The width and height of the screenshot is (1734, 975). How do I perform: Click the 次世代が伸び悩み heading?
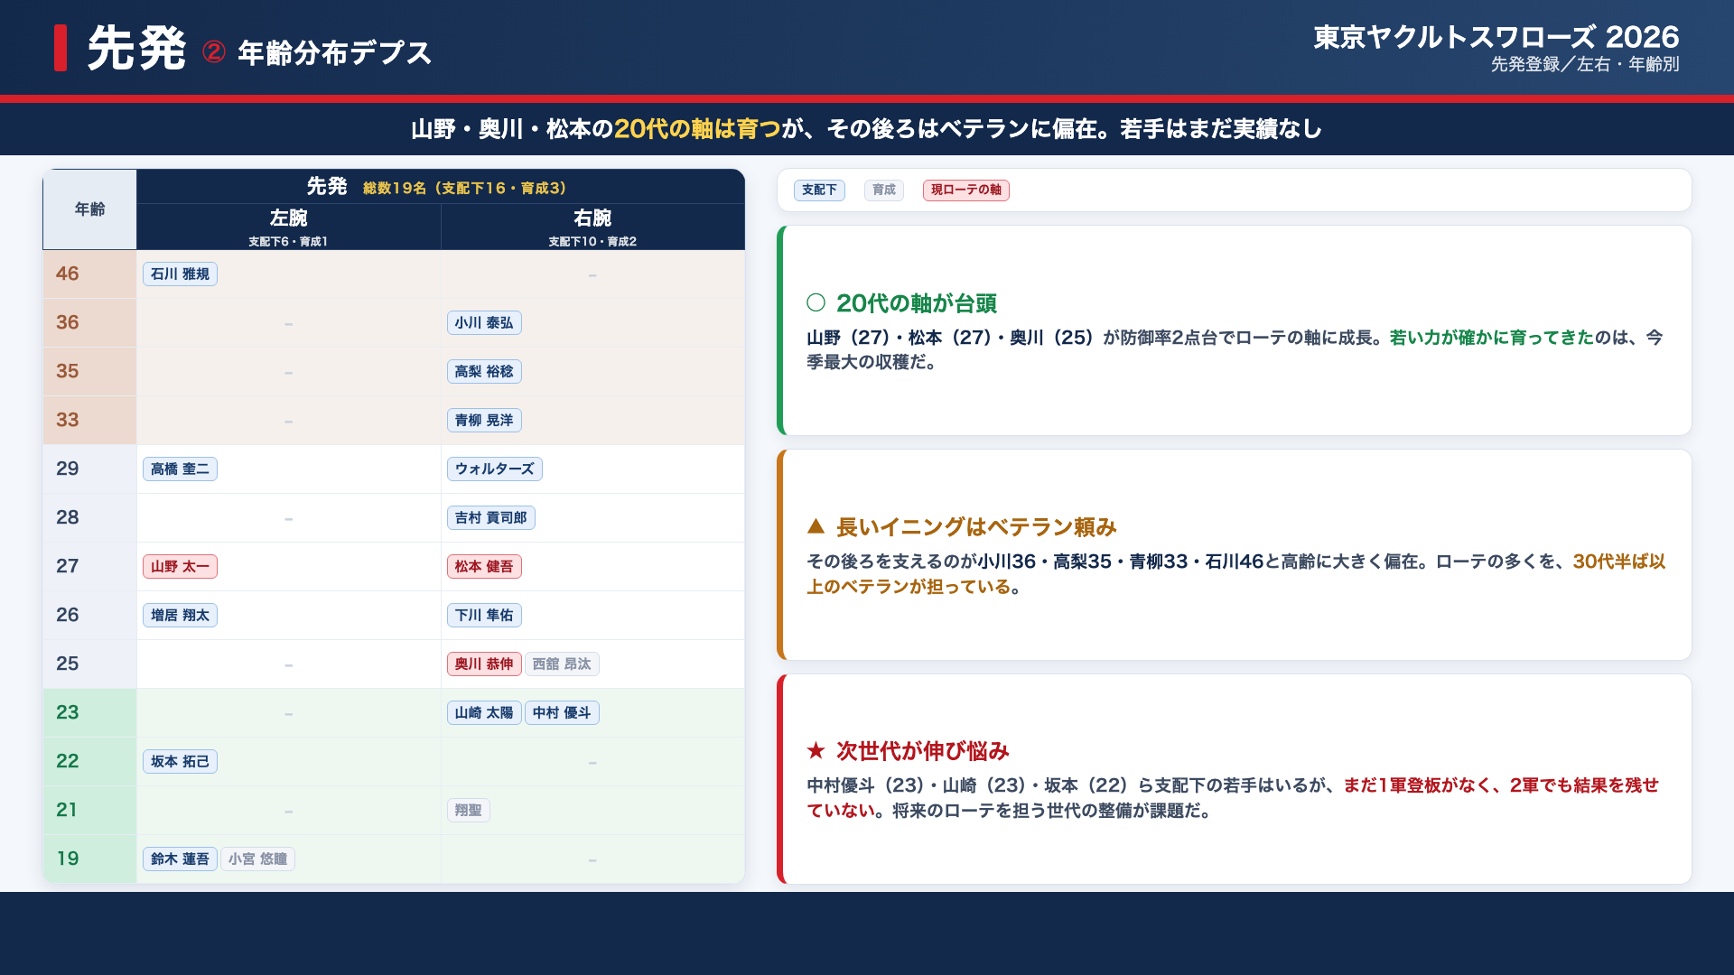click(x=923, y=751)
